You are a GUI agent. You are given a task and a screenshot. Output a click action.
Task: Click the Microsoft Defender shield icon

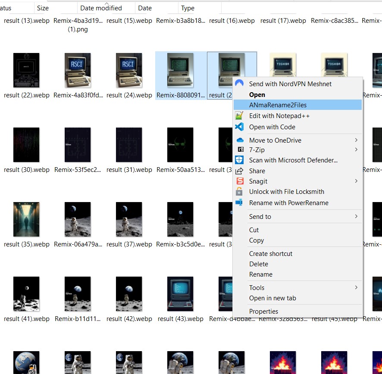(239, 160)
